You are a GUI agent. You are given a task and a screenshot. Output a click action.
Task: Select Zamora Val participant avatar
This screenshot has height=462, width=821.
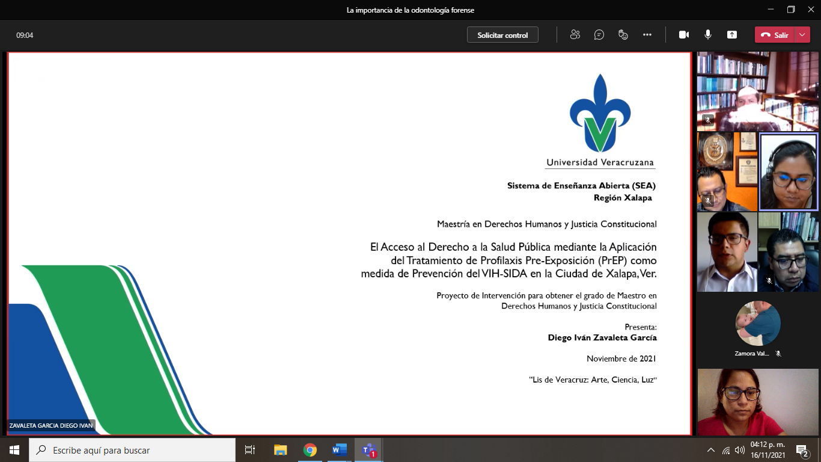(758, 324)
